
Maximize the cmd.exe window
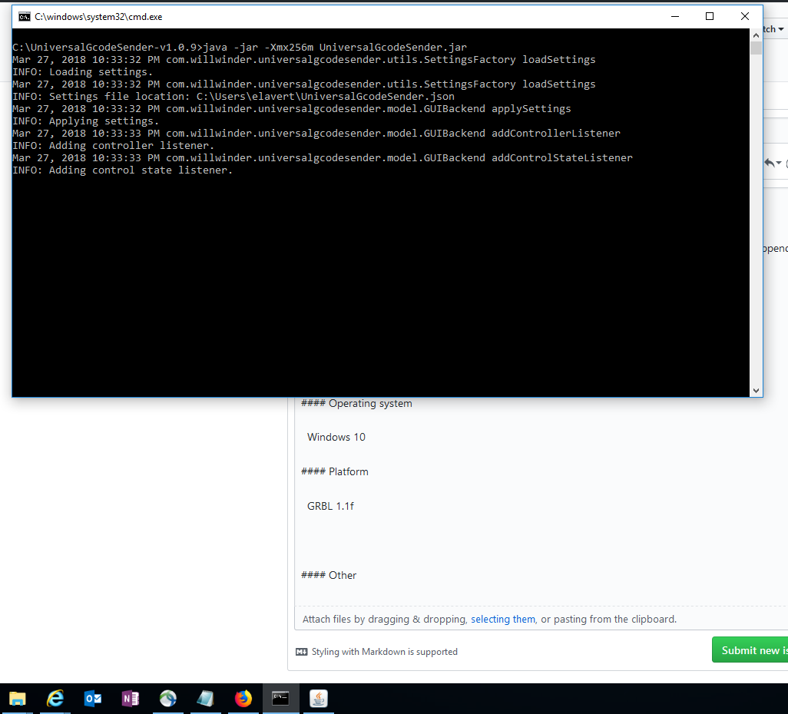(710, 17)
